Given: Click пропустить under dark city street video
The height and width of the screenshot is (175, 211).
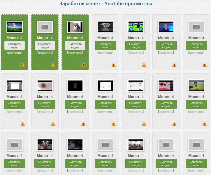Looking at the screenshot, I should tap(75, 170).
